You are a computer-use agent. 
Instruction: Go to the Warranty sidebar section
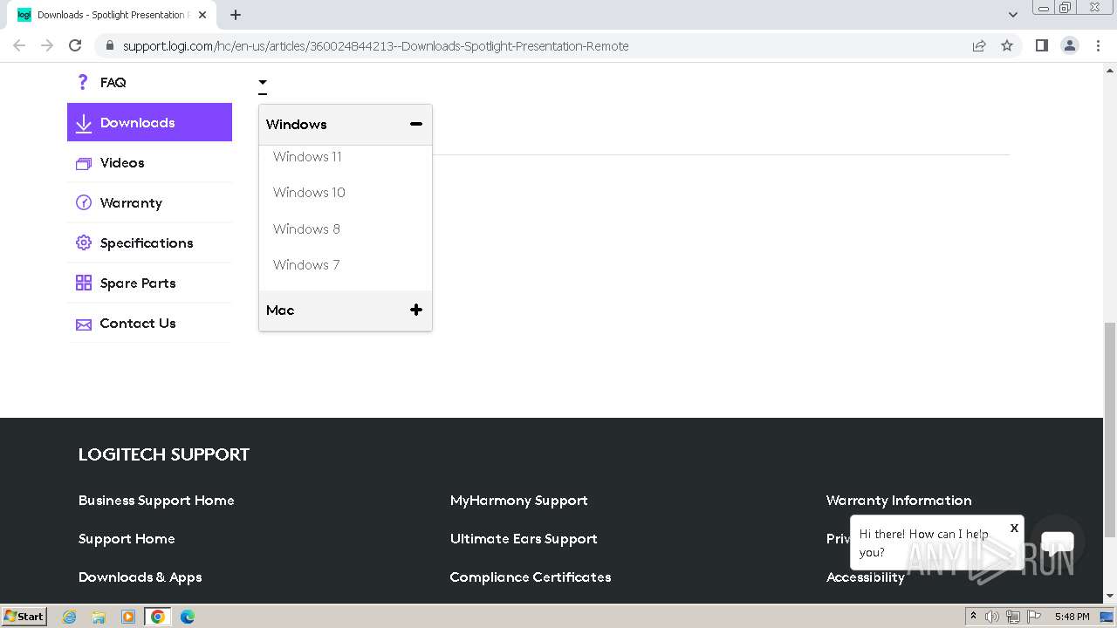point(149,202)
